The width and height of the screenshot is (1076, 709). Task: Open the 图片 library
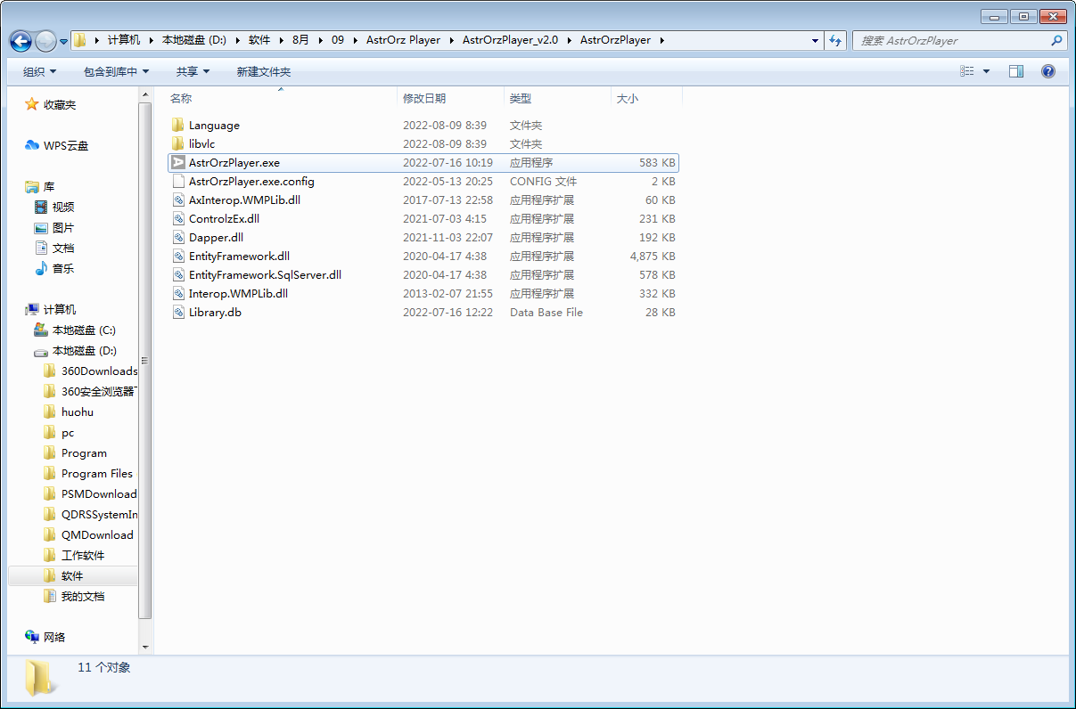[63, 228]
